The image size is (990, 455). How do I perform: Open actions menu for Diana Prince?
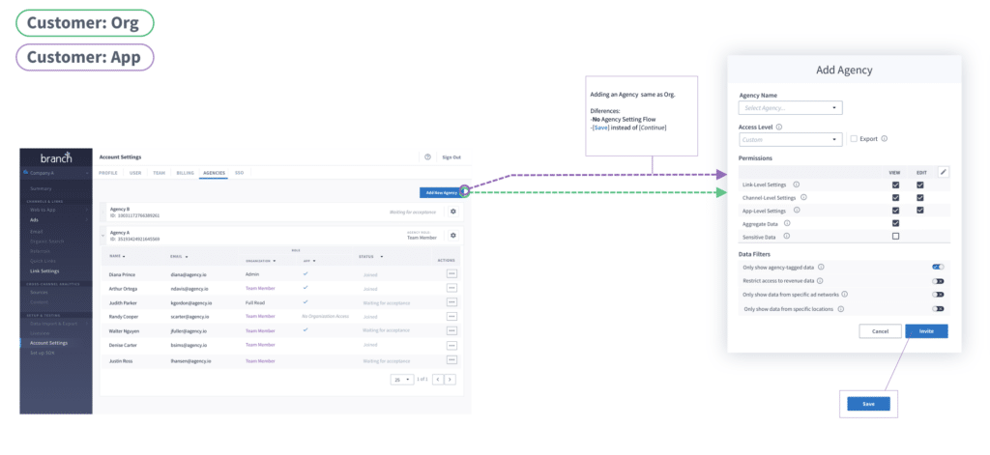451,274
